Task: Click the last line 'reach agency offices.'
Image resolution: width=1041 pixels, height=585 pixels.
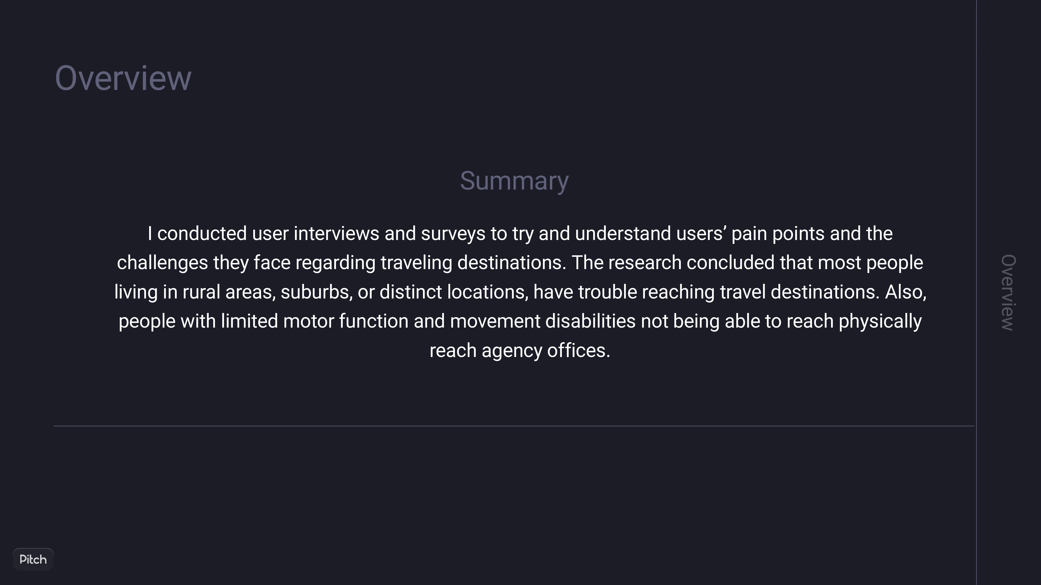Action: 520,350
